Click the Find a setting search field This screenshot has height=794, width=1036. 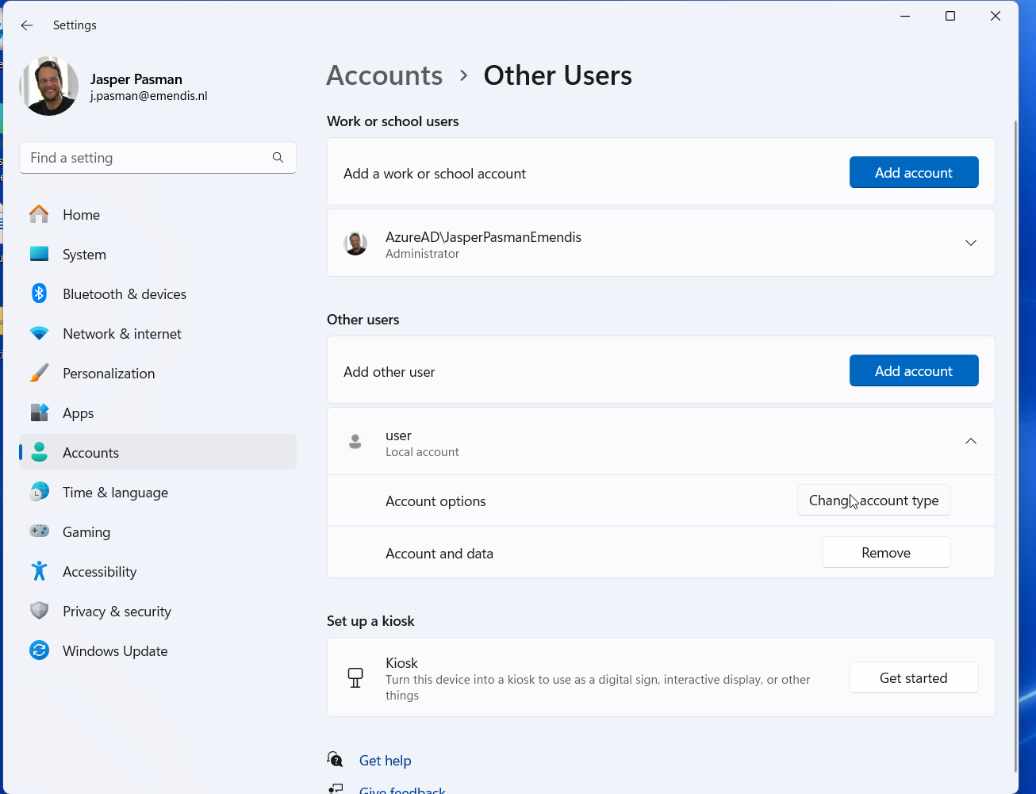coord(147,158)
